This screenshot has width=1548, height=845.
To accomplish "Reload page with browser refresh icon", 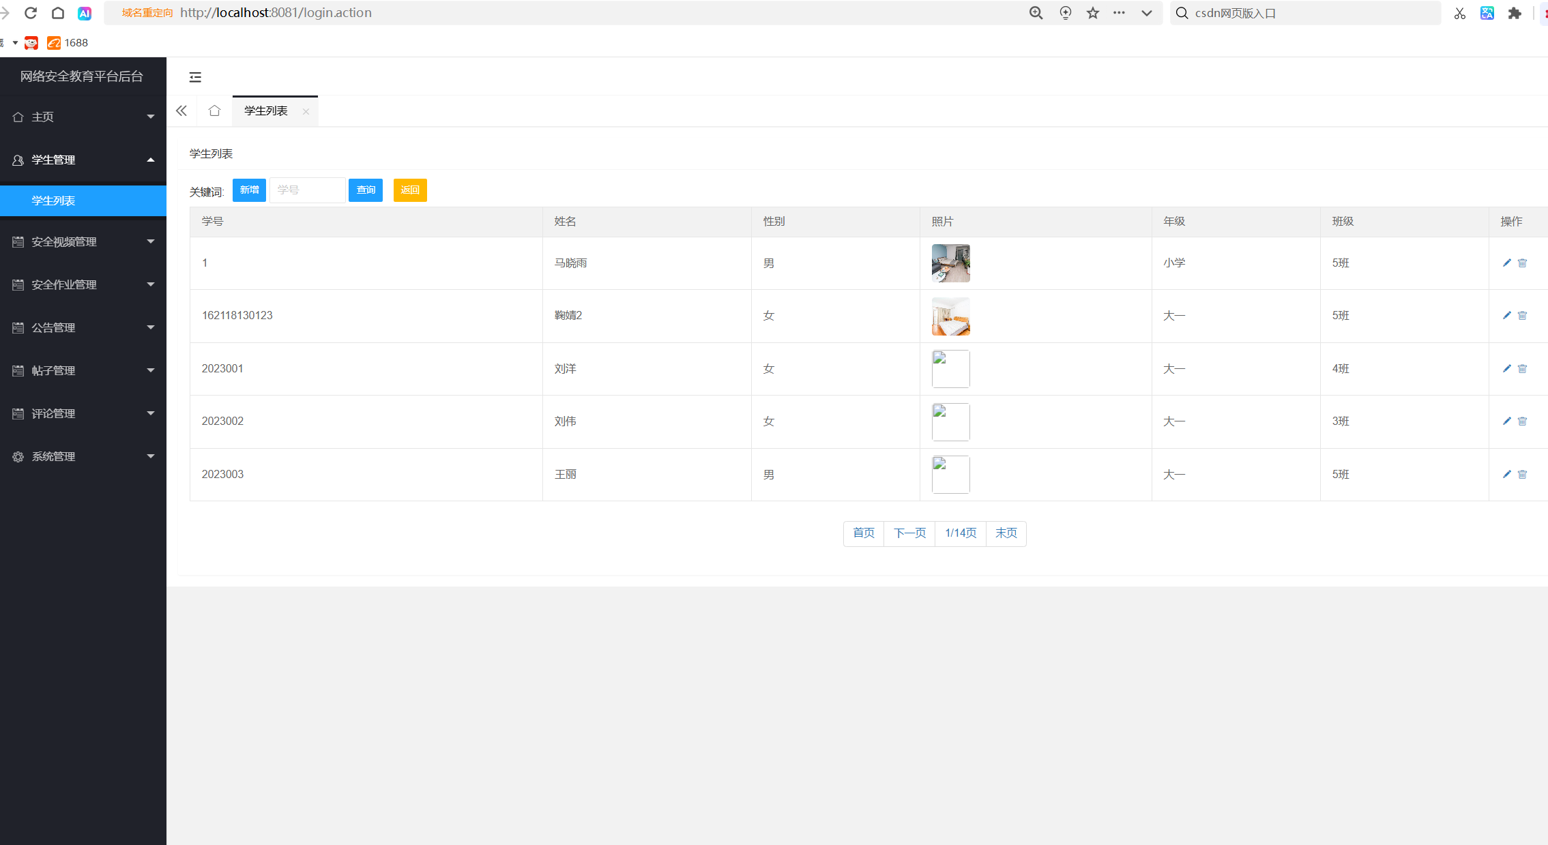I will [31, 13].
